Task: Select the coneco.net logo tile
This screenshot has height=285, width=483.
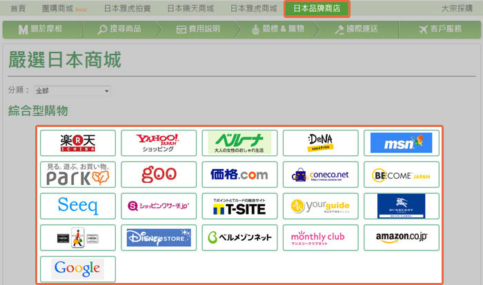Action: pyautogui.click(x=321, y=175)
